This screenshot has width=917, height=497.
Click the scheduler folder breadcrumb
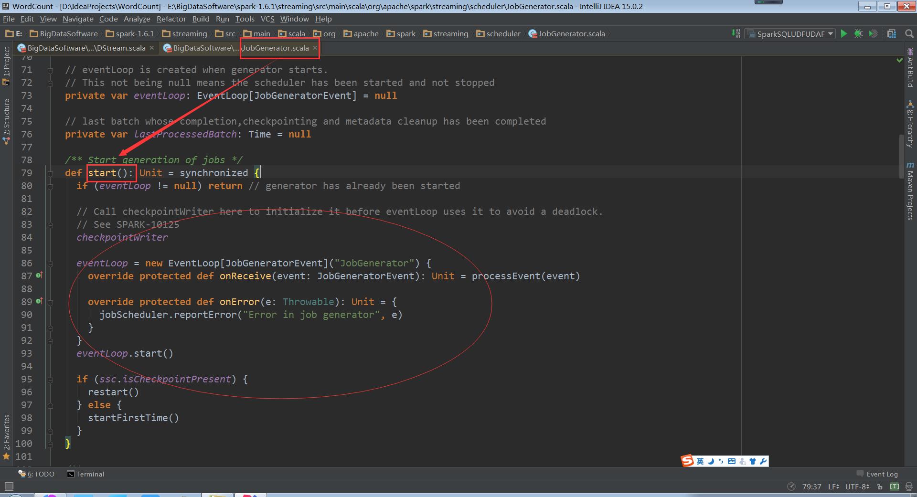click(499, 33)
